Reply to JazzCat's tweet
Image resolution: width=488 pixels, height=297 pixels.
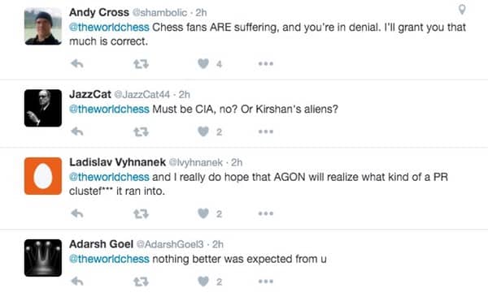(77, 131)
